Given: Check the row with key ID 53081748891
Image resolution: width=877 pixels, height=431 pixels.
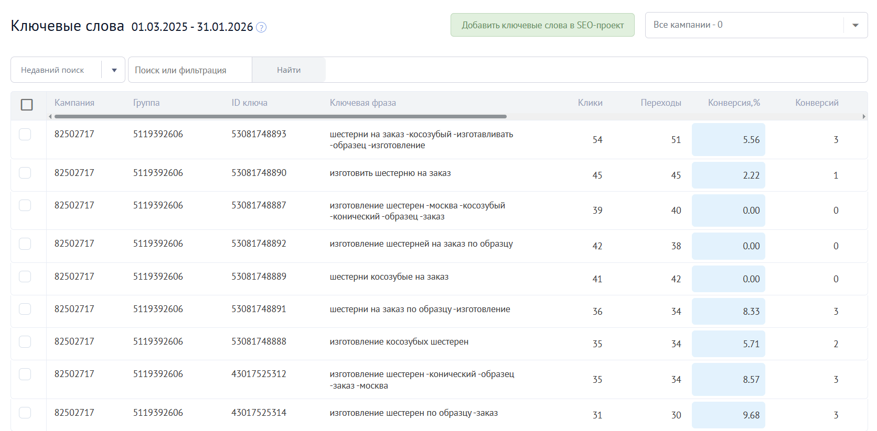Looking at the screenshot, I should pyautogui.click(x=25, y=309).
